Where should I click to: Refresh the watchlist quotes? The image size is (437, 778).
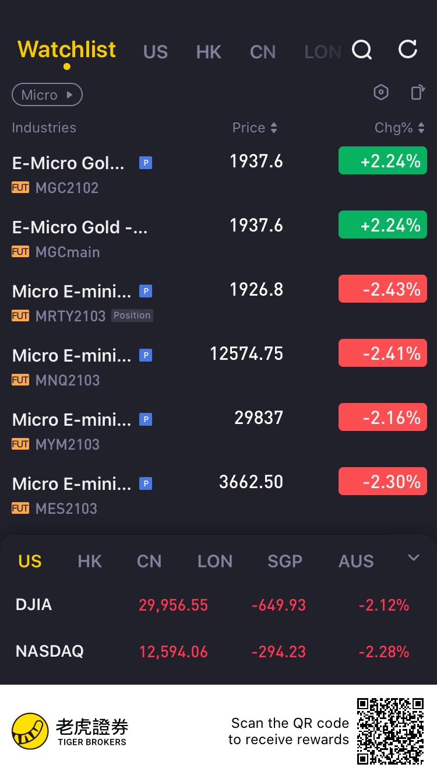pos(407,50)
